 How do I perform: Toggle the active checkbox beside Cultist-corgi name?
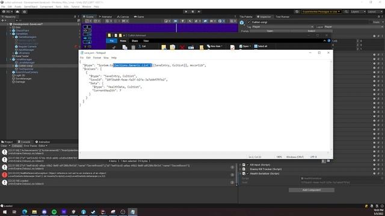[248, 22]
